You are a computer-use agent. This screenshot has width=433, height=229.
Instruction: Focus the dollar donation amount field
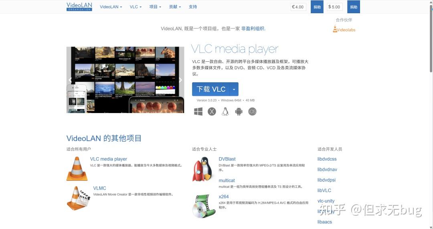coord(335,7)
